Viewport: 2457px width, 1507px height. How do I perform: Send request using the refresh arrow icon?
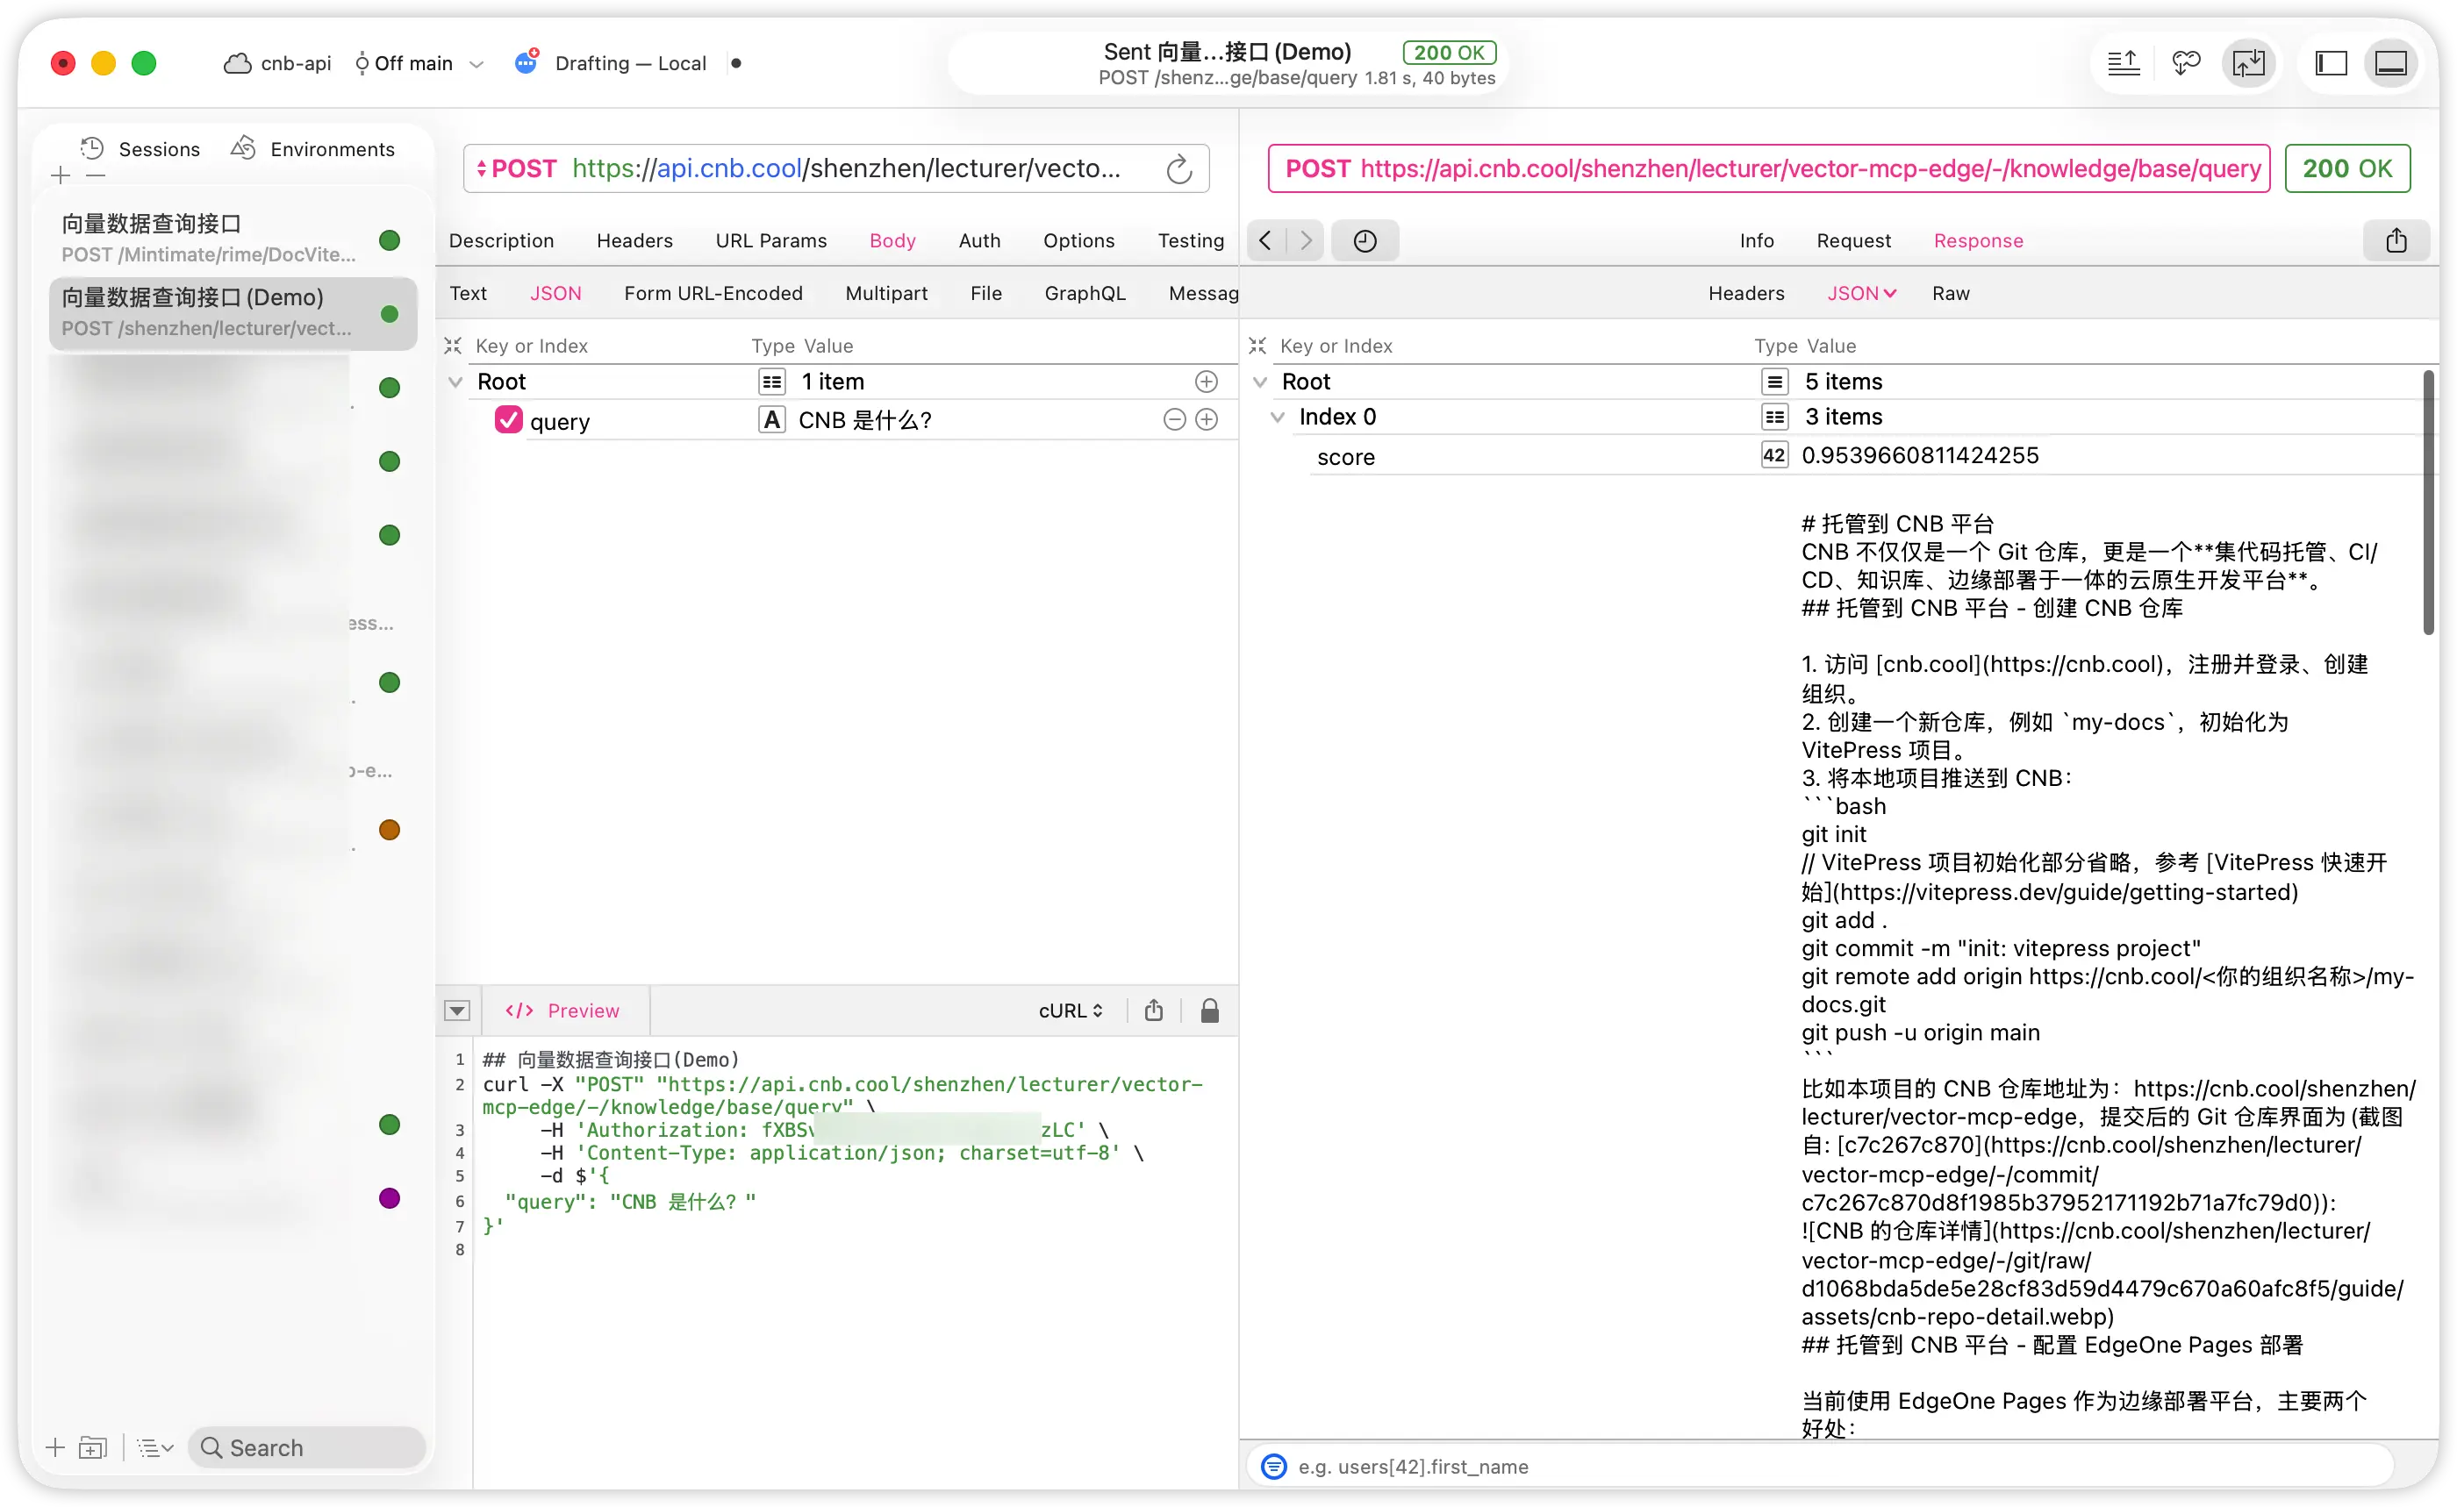coord(1178,168)
